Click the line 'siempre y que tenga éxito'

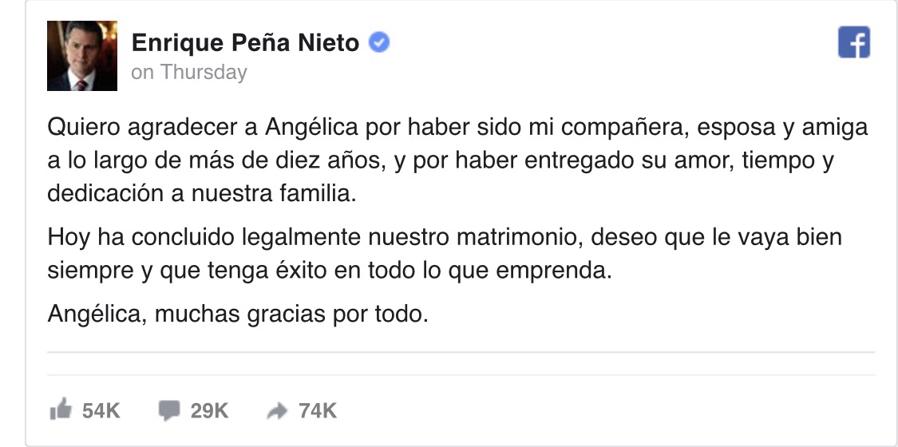330,271
